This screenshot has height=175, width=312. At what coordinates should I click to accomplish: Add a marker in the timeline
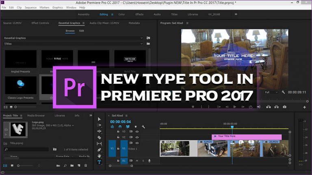(x=136, y=126)
